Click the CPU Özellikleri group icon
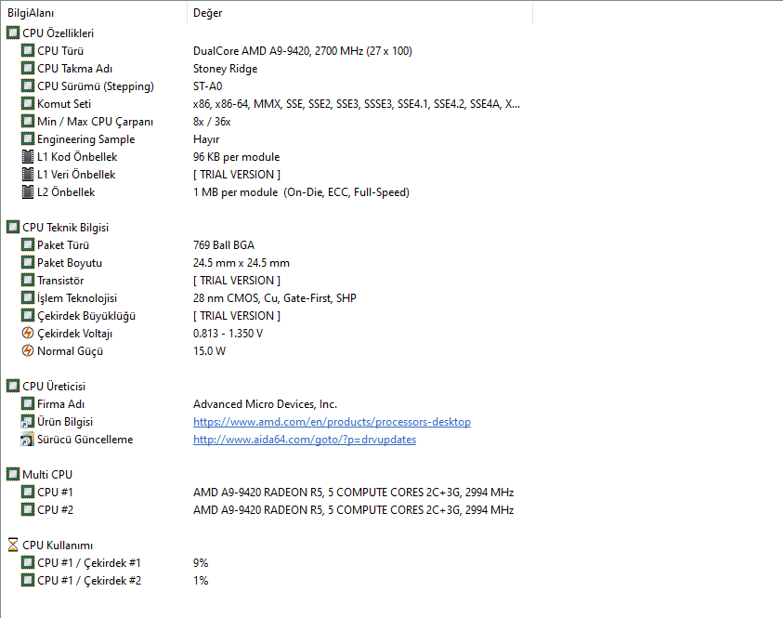The image size is (783, 618). (x=13, y=33)
